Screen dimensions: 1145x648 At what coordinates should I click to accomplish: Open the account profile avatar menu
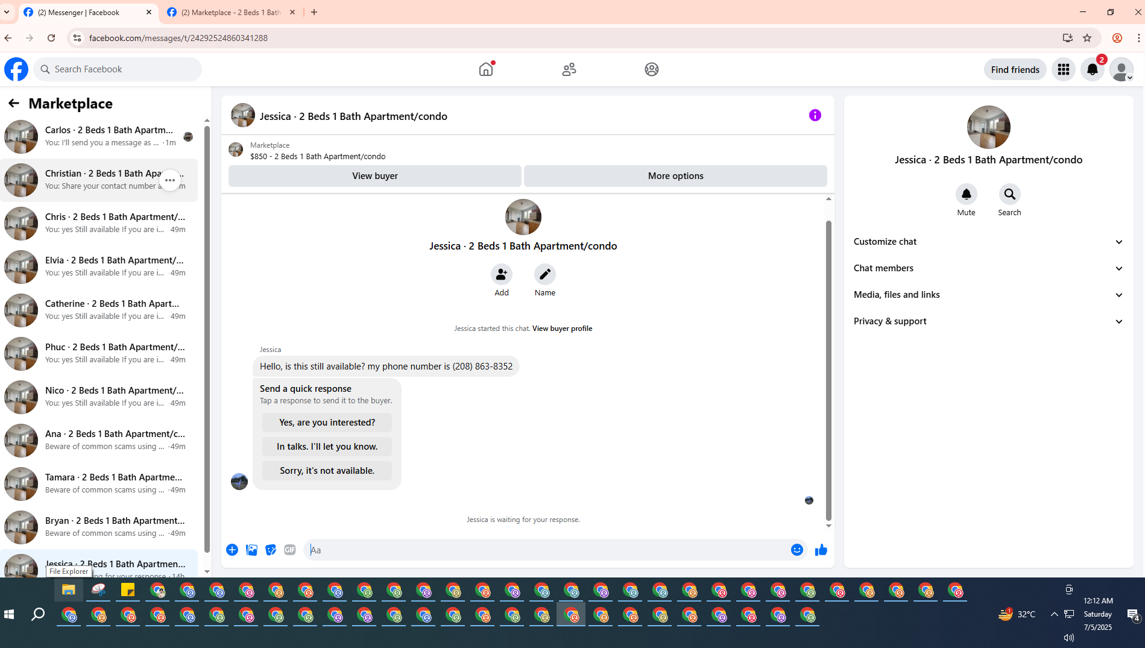(1121, 69)
